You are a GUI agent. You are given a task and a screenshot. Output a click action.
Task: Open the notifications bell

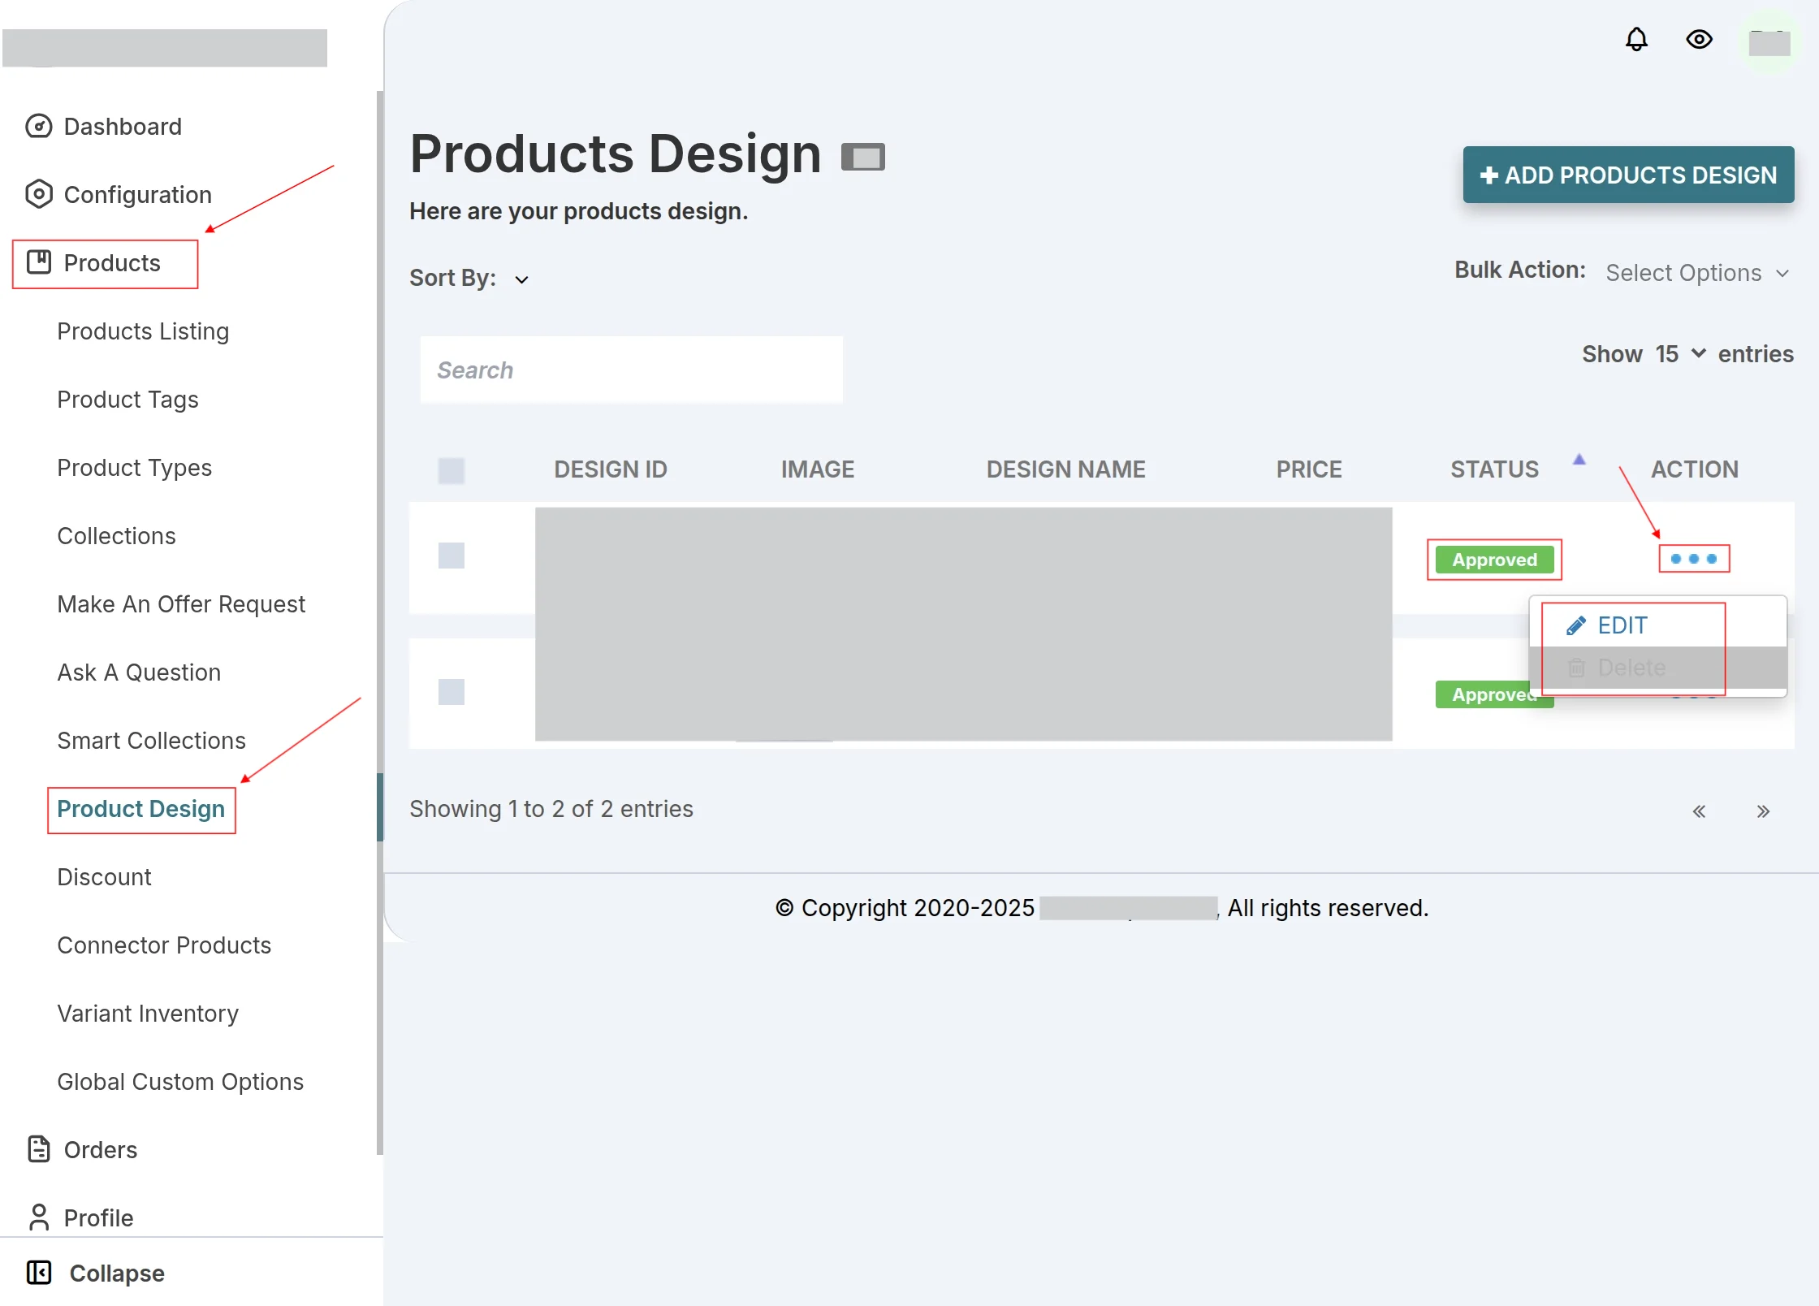click(1636, 39)
